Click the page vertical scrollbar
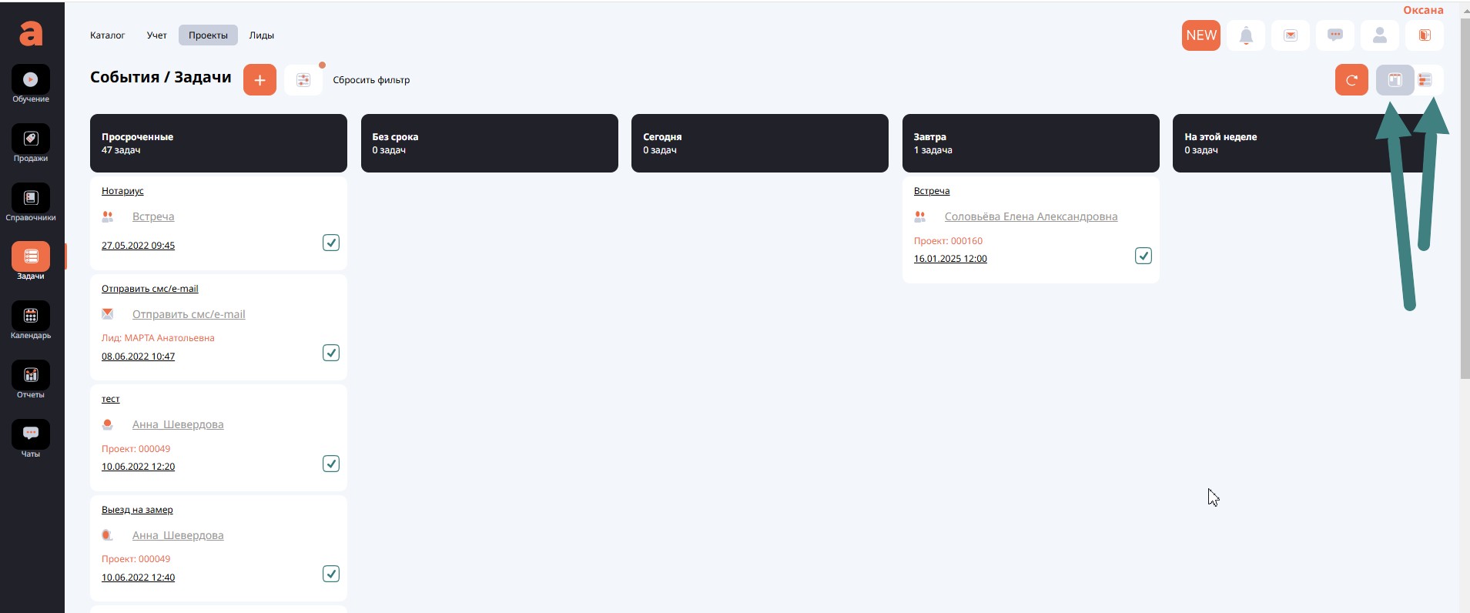Image resolution: width=1470 pixels, height=613 pixels. pyautogui.click(x=1464, y=200)
